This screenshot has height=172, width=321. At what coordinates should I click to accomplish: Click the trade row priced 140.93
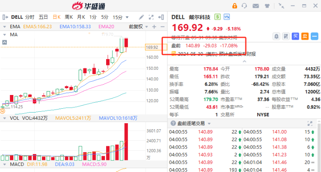click(205, 154)
